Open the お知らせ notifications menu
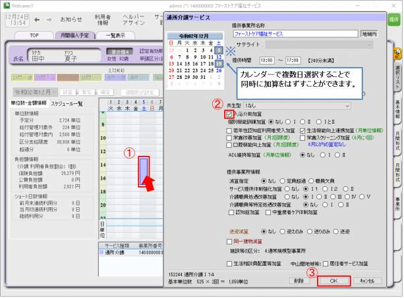Viewport: 404px width, 298px height. coord(71,20)
